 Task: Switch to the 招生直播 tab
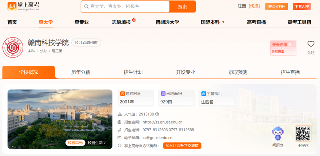[x=290, y=72]
